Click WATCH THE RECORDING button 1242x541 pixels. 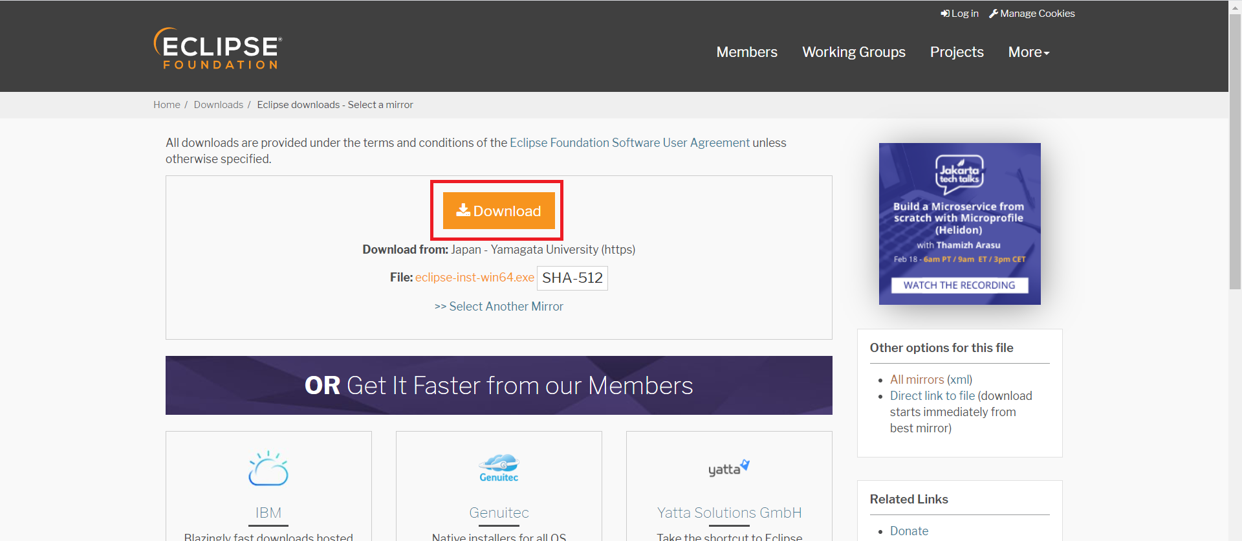959,285
